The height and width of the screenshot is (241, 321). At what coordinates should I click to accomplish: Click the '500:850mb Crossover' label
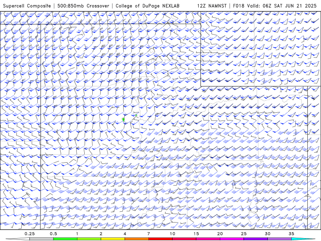pyautogui.click(x=83, y=6)
